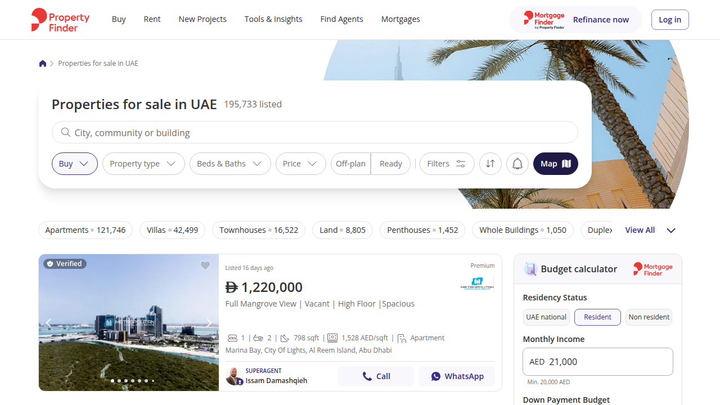Image resolution: width=720 pixels, height=405 pixels.
Task: Click the Full Mangrove View listing title
Action: [x=320, y=304]
